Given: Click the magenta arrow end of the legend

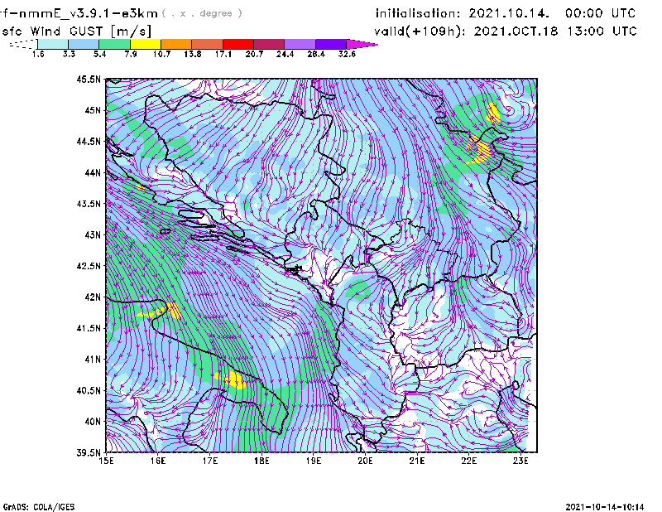Looking at the screenshot, I should pyautogui.click(x=362, y=44).
